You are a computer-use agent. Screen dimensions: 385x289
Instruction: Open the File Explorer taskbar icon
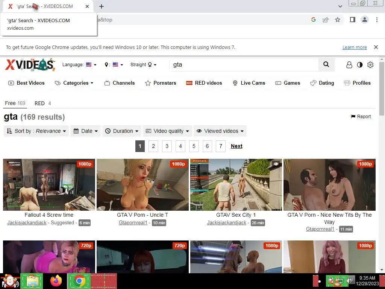click(x=32, y=281)
